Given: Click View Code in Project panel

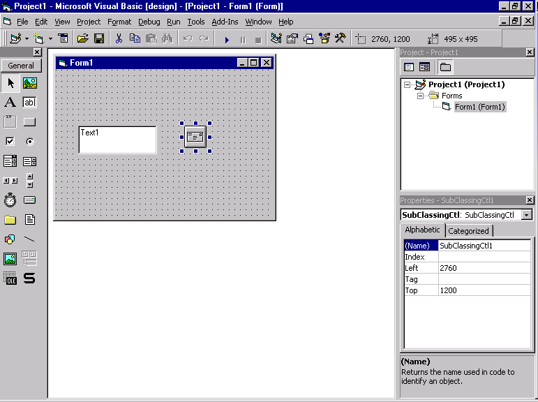Looking at the screenshot, I should click(x=409, y=67).
